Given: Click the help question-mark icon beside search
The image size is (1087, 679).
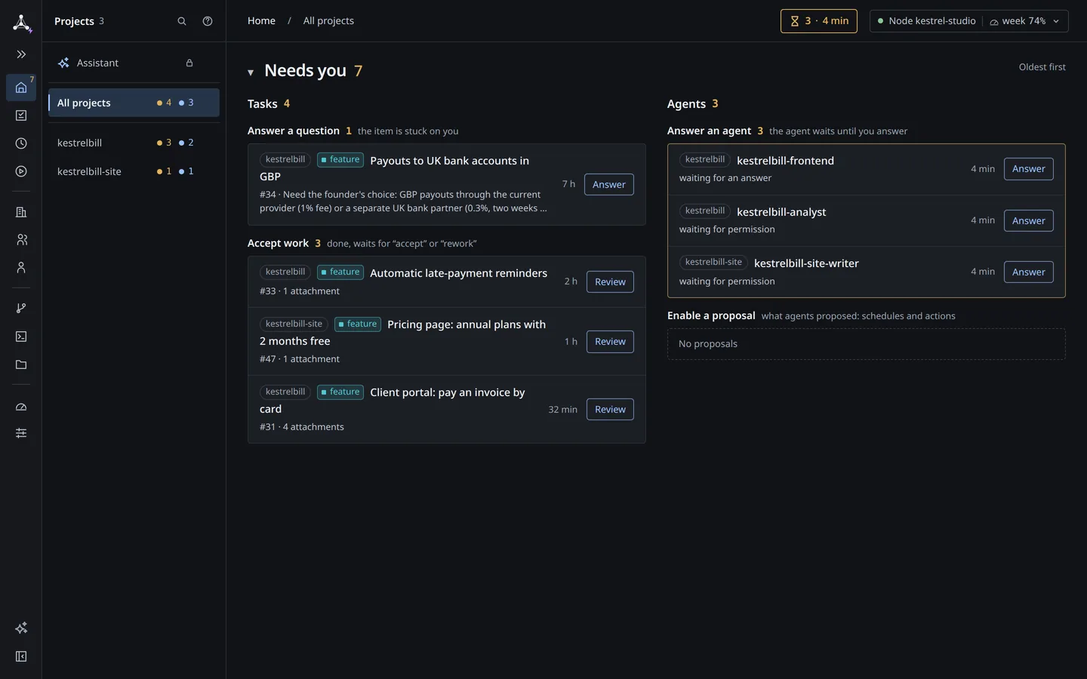Looking at the screenshot, I should point(208,21).
